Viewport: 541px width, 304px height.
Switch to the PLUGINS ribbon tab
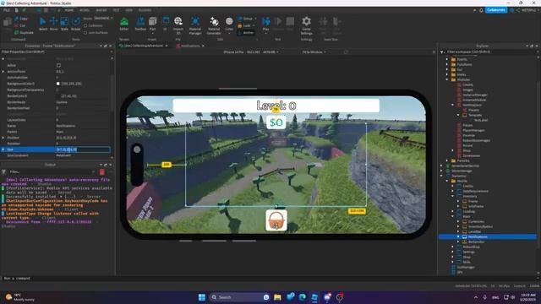point(145,10)
